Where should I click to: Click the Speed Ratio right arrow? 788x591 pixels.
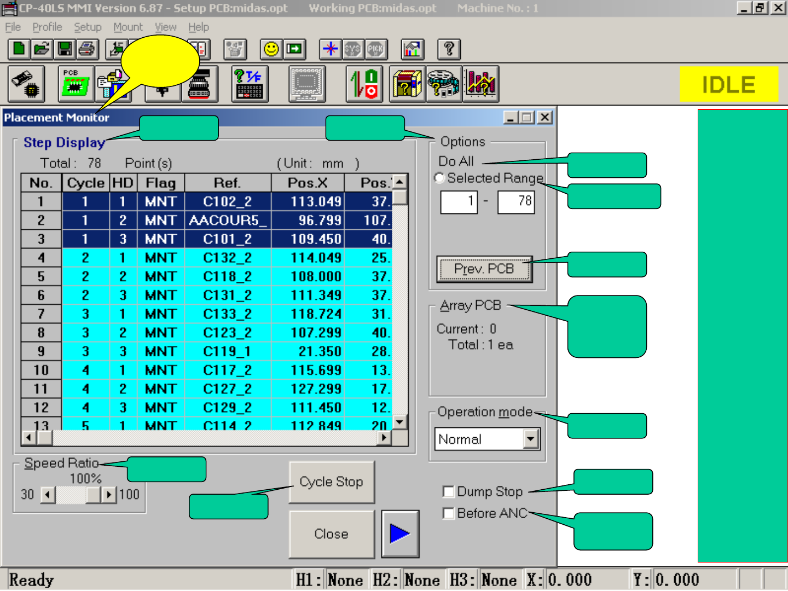pos(109,495)
